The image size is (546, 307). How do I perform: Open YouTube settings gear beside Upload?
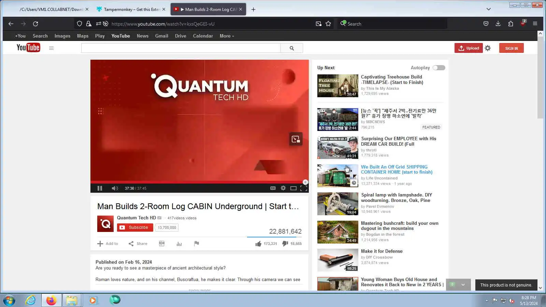[488, 48]
